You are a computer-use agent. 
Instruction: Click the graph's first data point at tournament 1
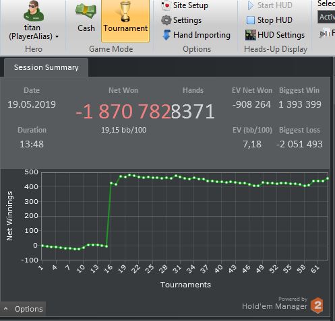[42, 246]
